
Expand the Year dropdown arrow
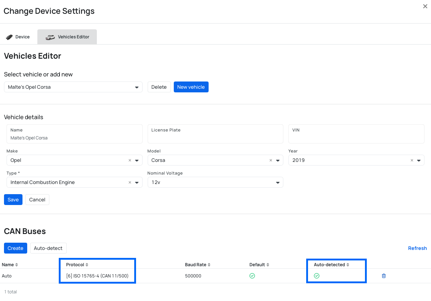pos(419,160)
